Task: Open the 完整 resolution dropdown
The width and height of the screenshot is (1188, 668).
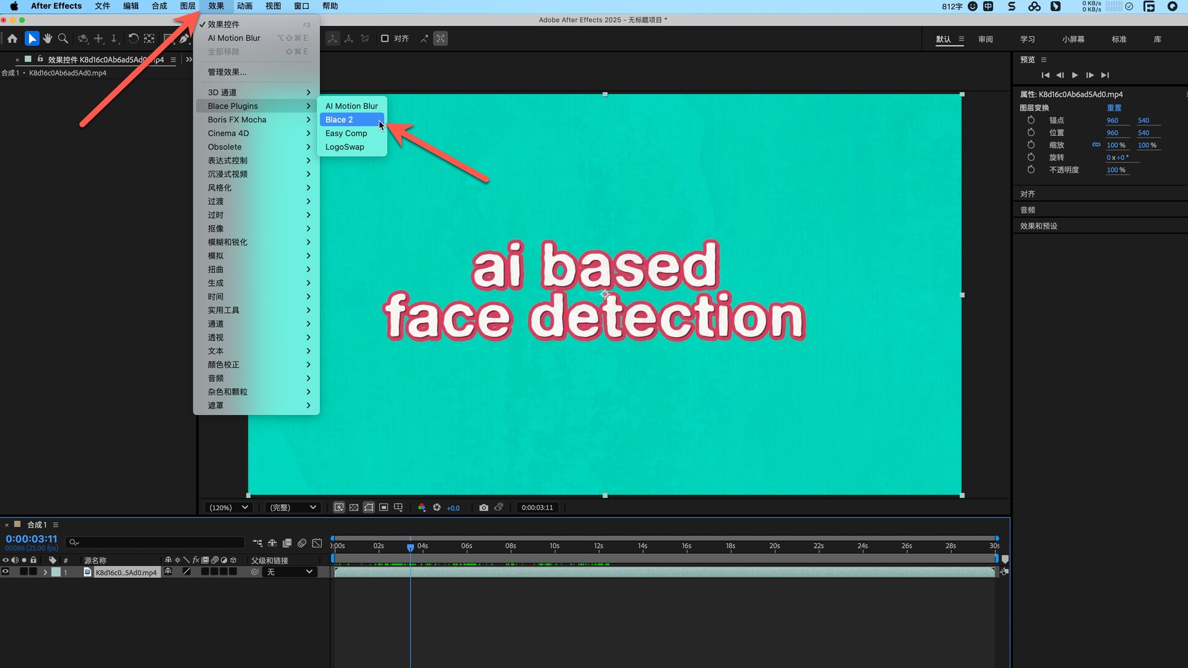Action: coord(292,507)
